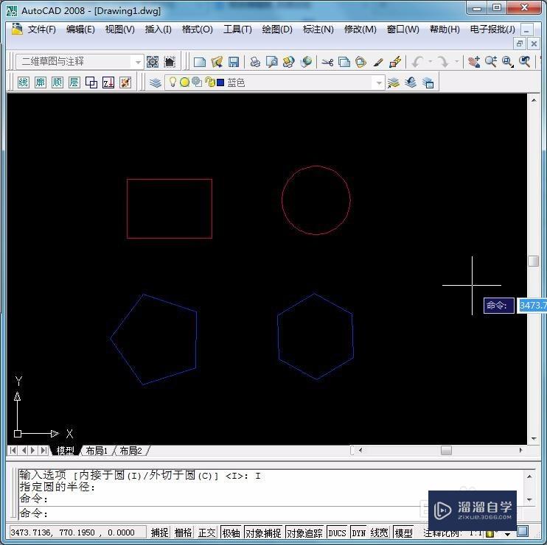The image size is (547, 545).
Task: Switch to the 布局2 layout tab
Action: coord(130,451)
